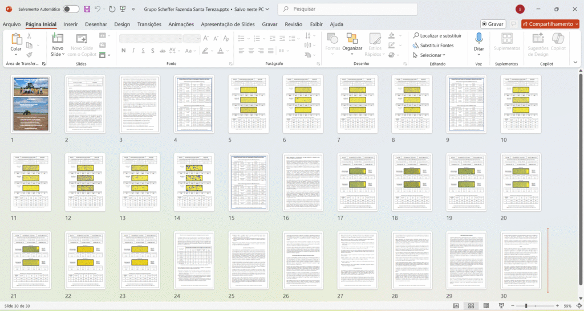Click the Ditar microphone icon
The width and height of the screenshot is (584, 311).
[478, 38]
